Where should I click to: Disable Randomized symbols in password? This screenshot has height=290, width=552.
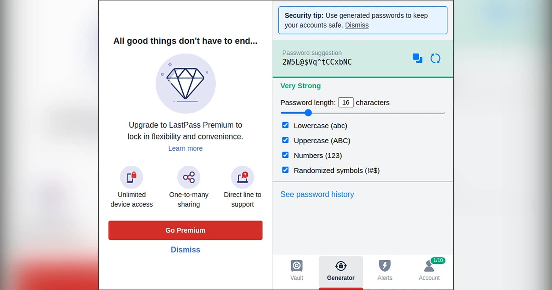coord(285,170)
